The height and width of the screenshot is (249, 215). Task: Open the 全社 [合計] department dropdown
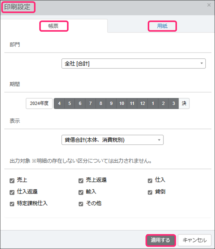point(134,64)
